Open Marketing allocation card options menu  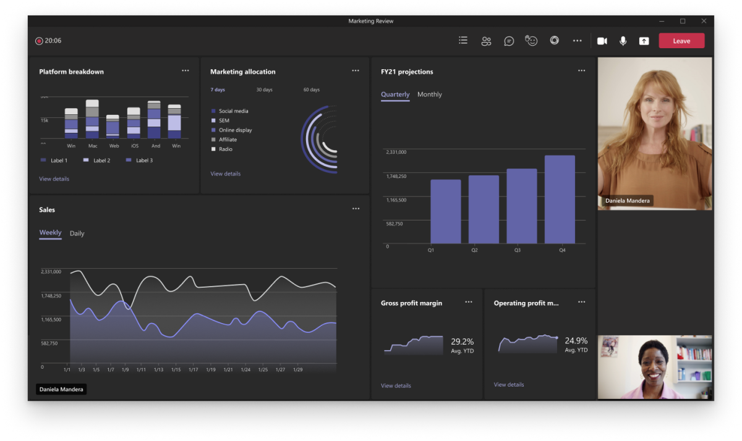pos(356,70)
